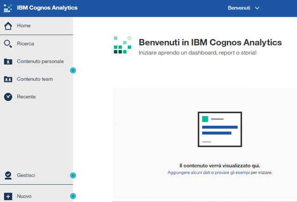
Task: Click the teal hint dot beside Nuovo
Action: click(x=73, y=196)
